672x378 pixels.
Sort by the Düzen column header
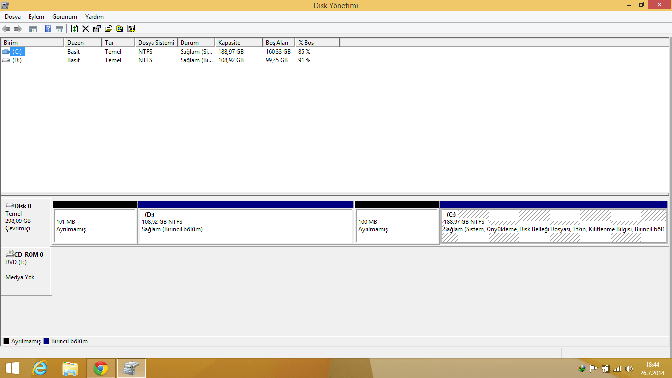click(83, 43)
